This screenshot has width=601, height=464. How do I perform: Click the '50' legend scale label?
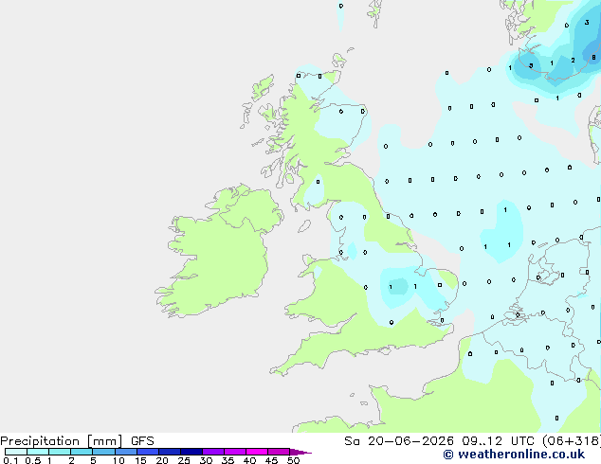pos(293,460)
